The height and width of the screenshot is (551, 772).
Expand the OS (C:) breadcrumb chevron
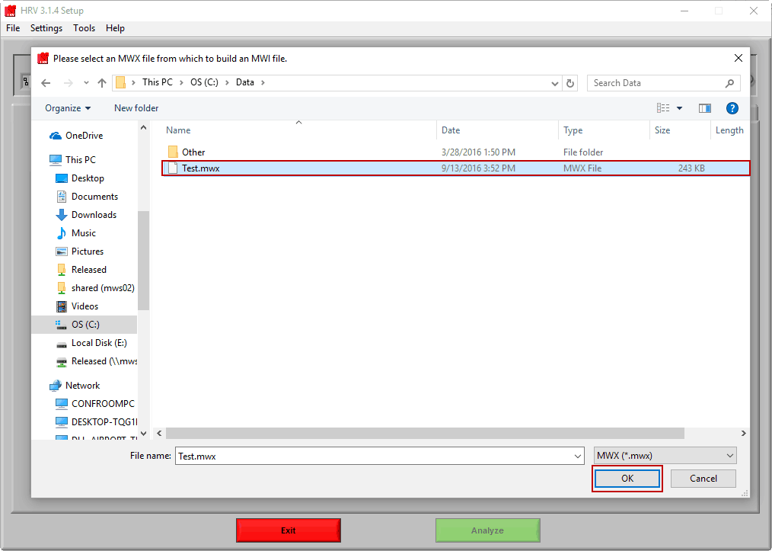tap(227, 83)
